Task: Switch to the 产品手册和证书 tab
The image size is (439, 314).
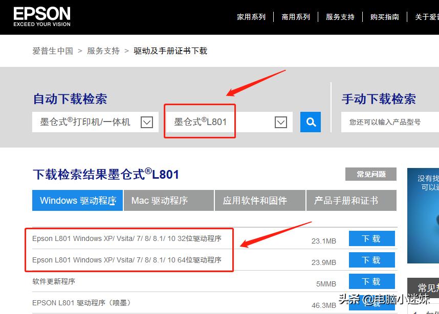Action: point(352,200)
